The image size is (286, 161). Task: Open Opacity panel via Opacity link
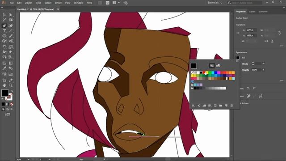pos(245,70)
